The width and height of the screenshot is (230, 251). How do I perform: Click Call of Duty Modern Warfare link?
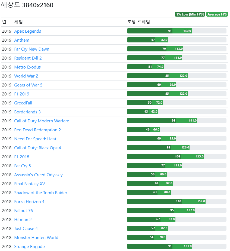[x=42, y=121]
